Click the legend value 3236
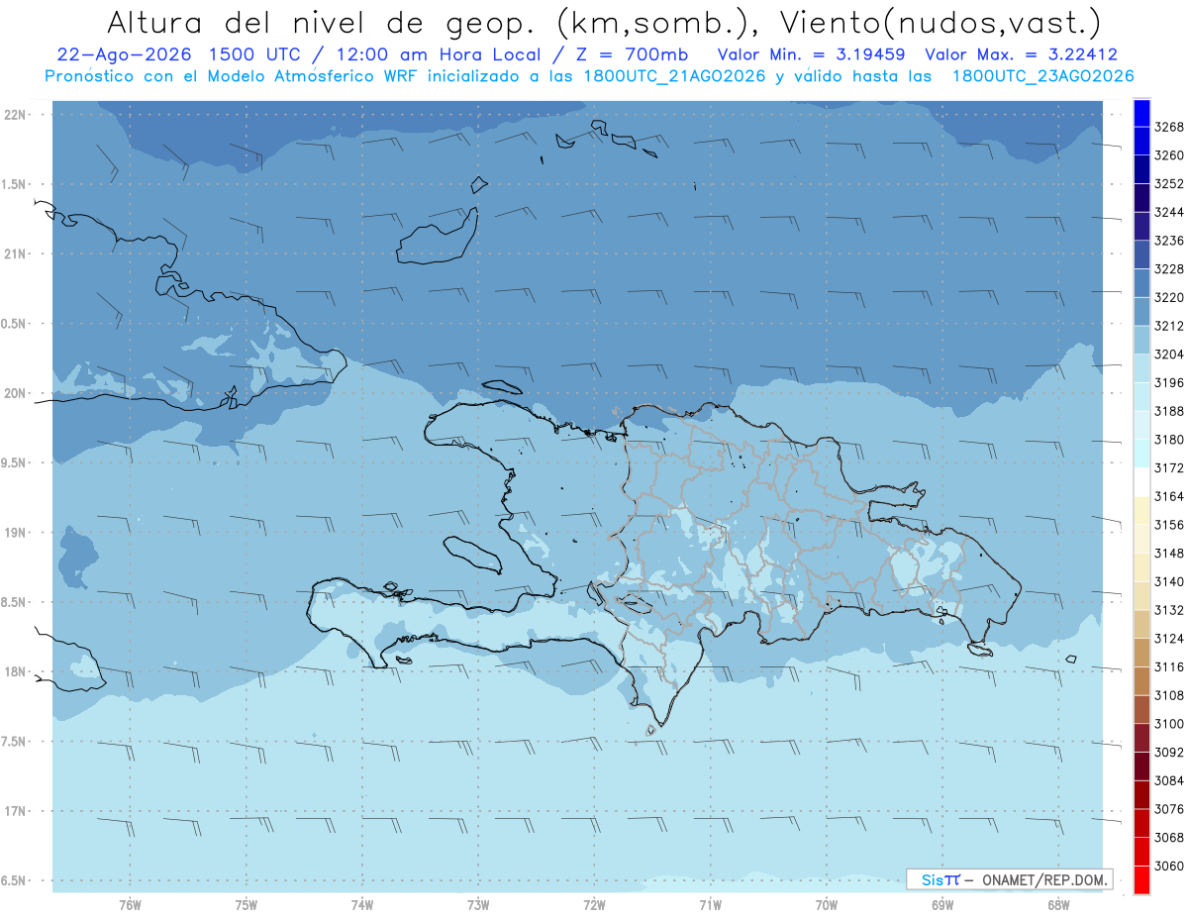 click(x=1168, y=241)
